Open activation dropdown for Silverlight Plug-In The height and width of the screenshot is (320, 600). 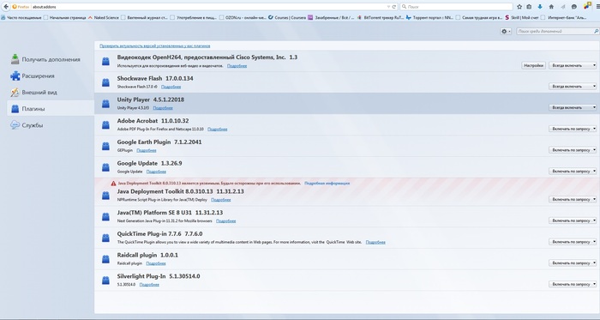click(x=573, y=285)
